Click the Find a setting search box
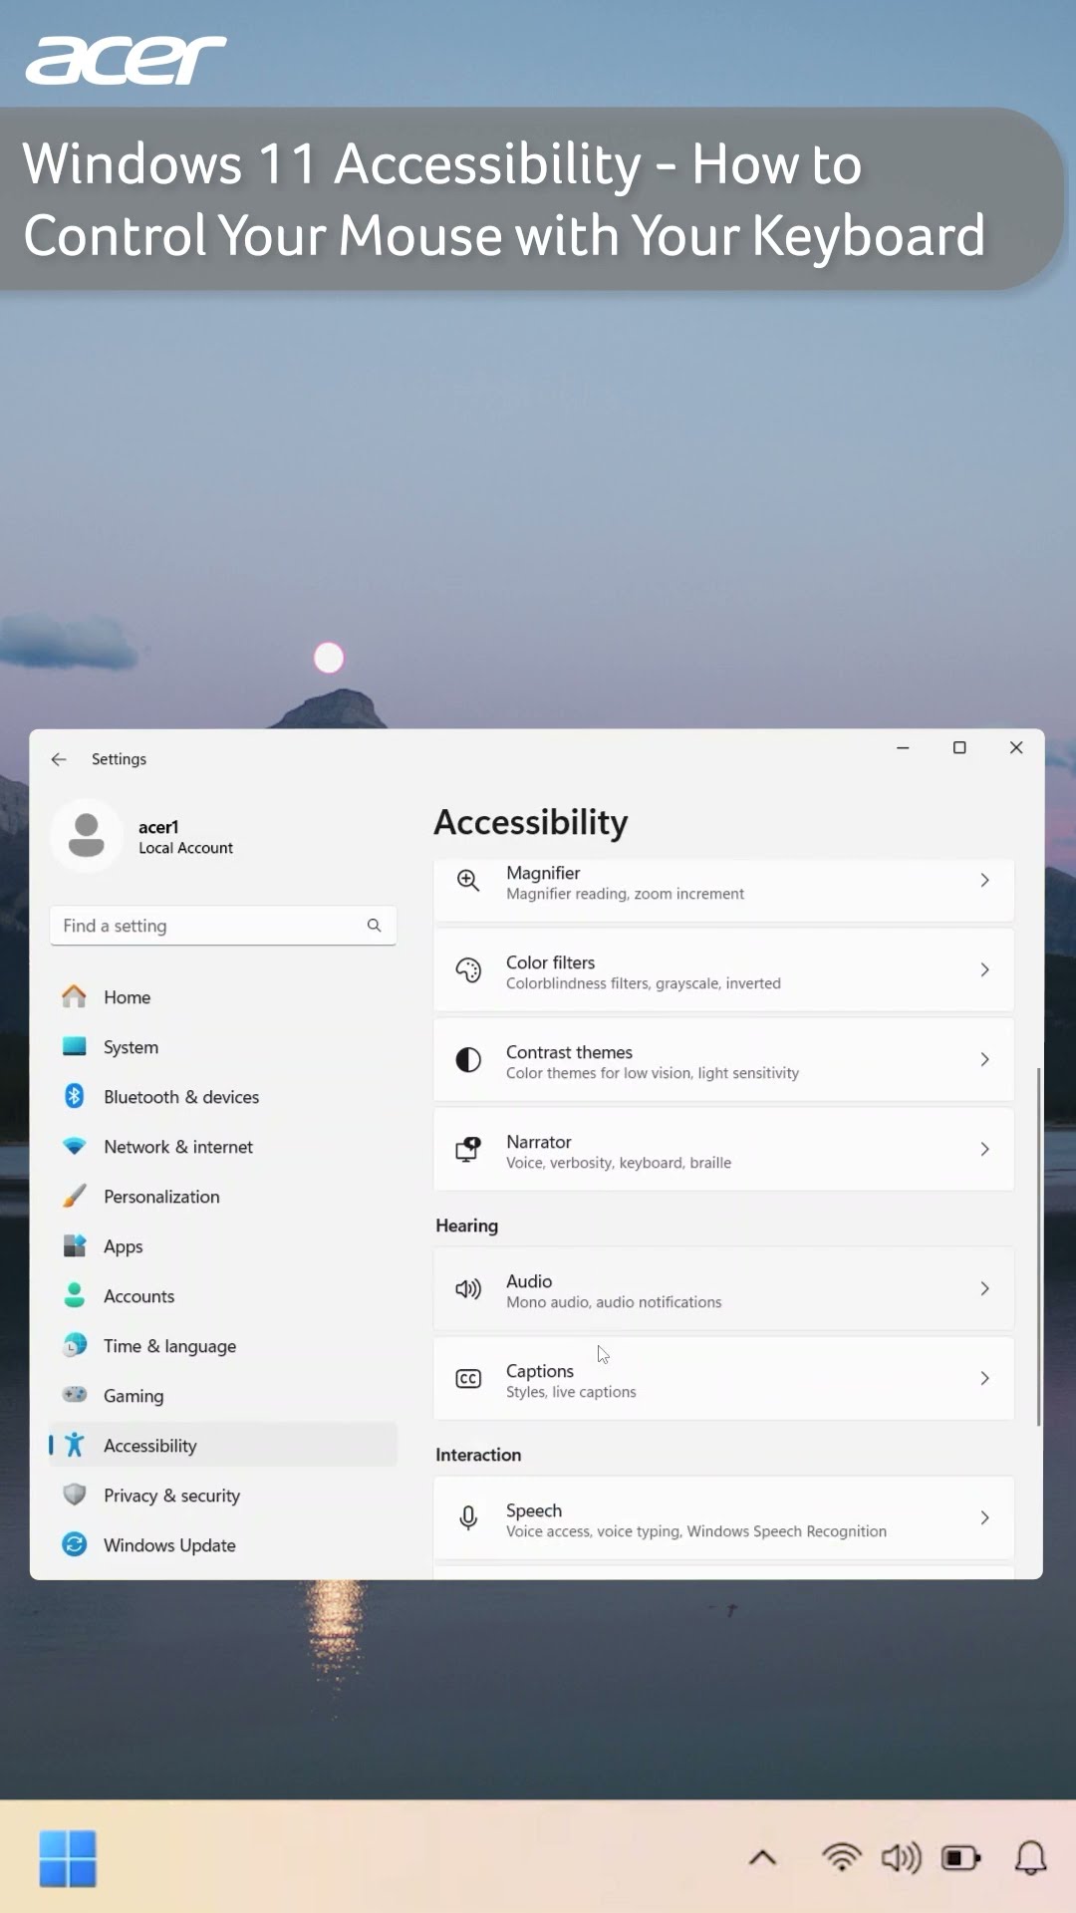1076x1913 pixels. (x=223, y=926)
